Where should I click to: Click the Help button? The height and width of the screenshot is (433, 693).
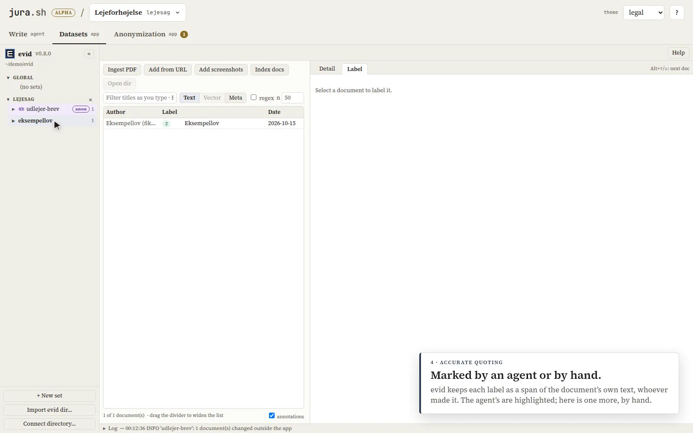pos(678,53)
